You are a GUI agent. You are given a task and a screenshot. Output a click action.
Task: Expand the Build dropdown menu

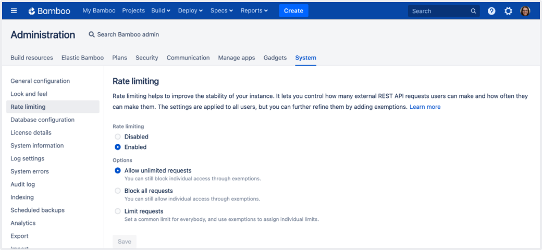point(161,11)
